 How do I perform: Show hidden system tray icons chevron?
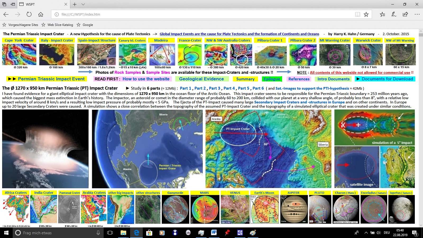coord(366,233)
